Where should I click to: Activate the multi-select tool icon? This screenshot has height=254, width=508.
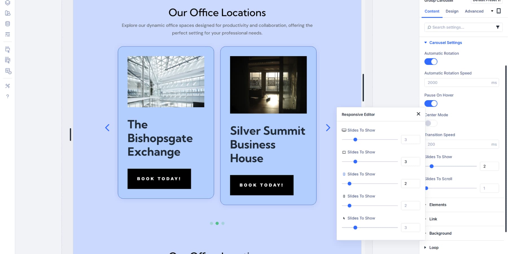(x=8, y=60)
